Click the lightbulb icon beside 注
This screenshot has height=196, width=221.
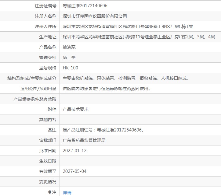tap(50, 192)
